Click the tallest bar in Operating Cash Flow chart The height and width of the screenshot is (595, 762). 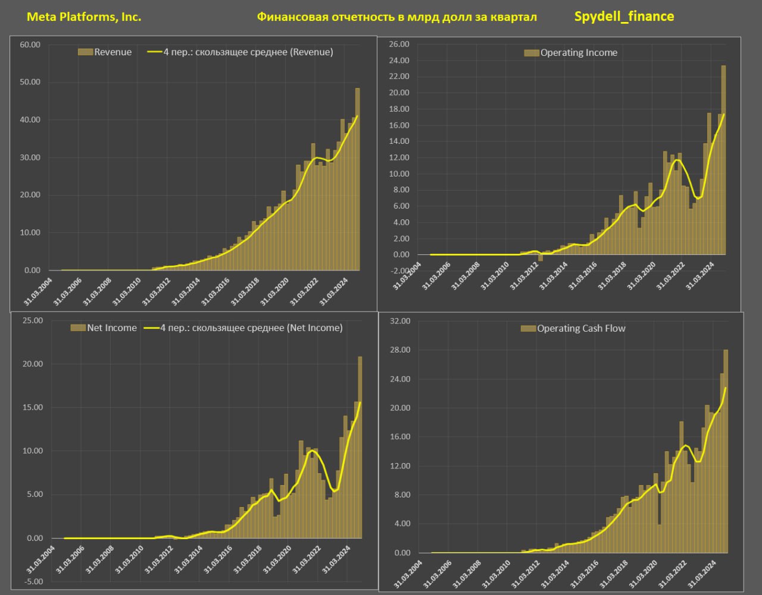pos(726,452)
